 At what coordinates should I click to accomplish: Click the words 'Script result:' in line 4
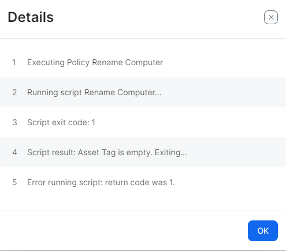pyautogui.click(x=51, y=152)
